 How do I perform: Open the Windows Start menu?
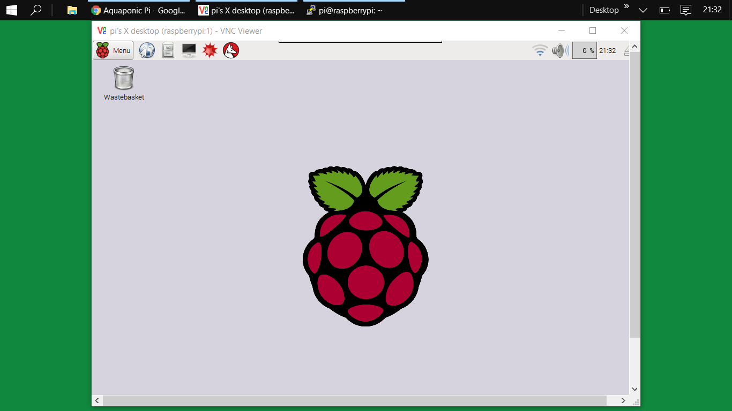(x=11, y=10)
